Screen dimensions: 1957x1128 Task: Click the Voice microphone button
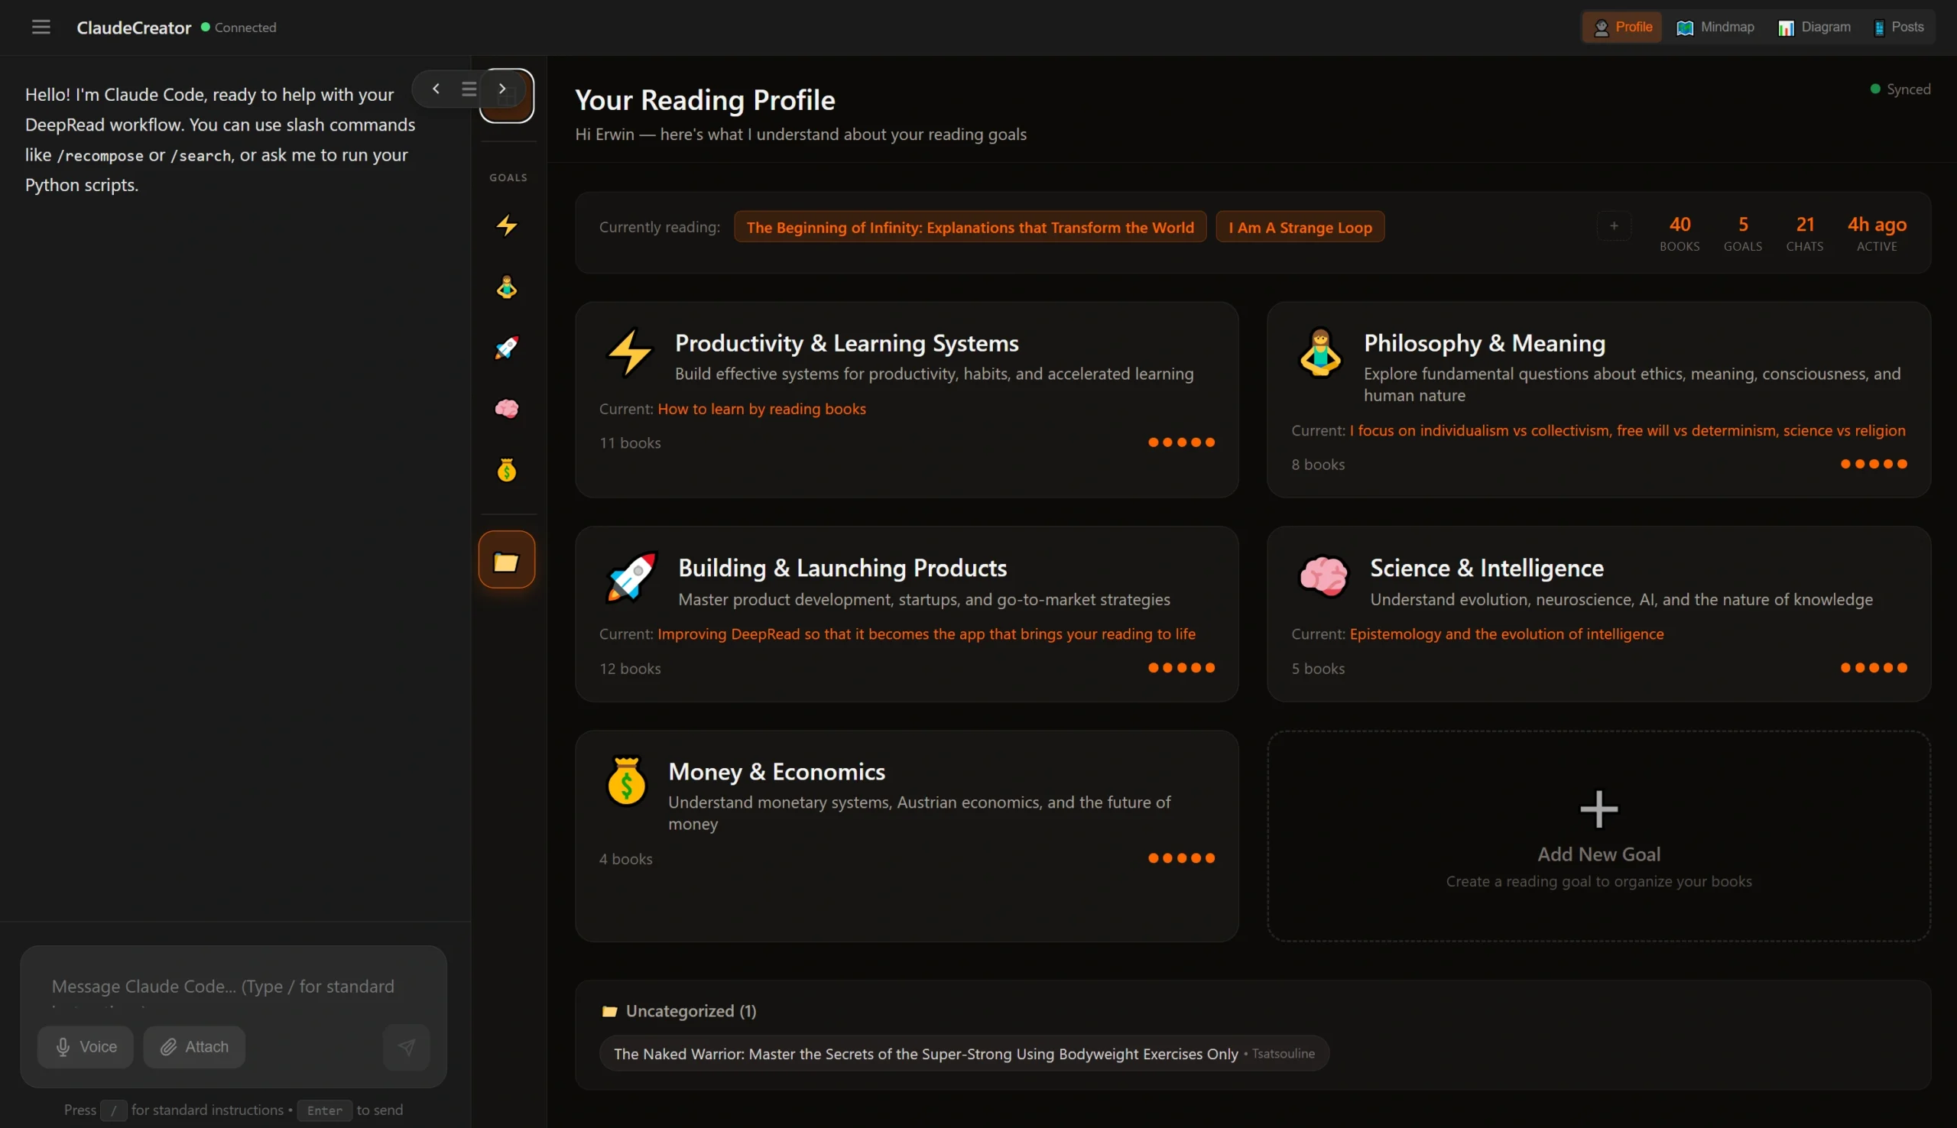click(85, 1048)
